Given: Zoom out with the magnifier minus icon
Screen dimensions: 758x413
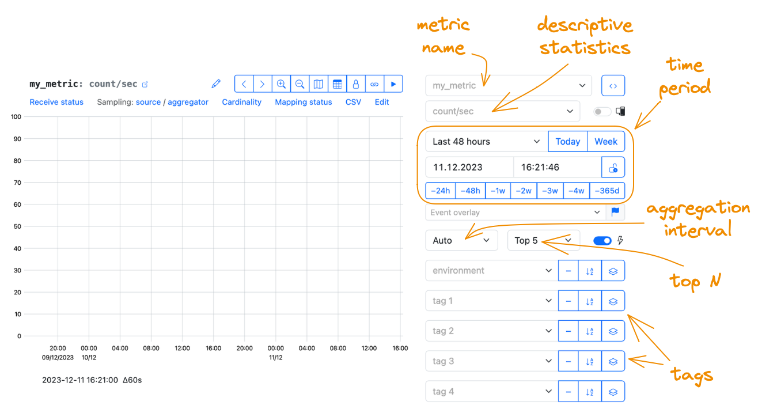Looking at the screenshot, I should coord(300,84).
